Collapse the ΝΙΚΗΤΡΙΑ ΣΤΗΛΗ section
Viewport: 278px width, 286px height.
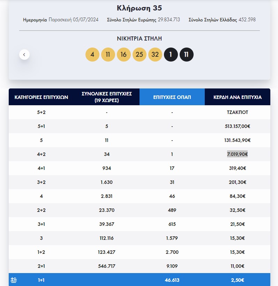point(139,39)
